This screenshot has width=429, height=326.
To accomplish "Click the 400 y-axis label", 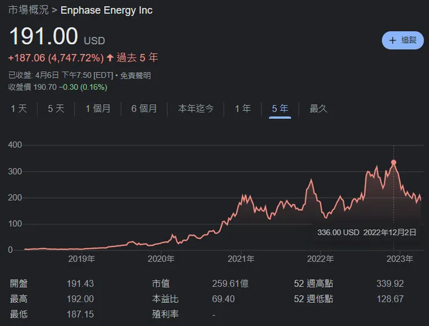I will coord(15,145).
